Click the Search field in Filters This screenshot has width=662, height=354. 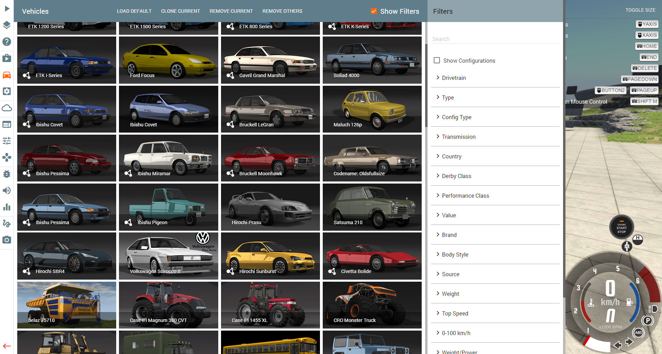click(495, 39)
